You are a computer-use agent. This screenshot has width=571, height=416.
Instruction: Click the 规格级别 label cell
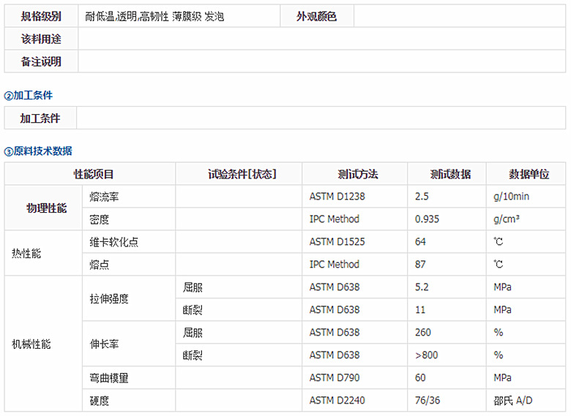pos(41,16)
